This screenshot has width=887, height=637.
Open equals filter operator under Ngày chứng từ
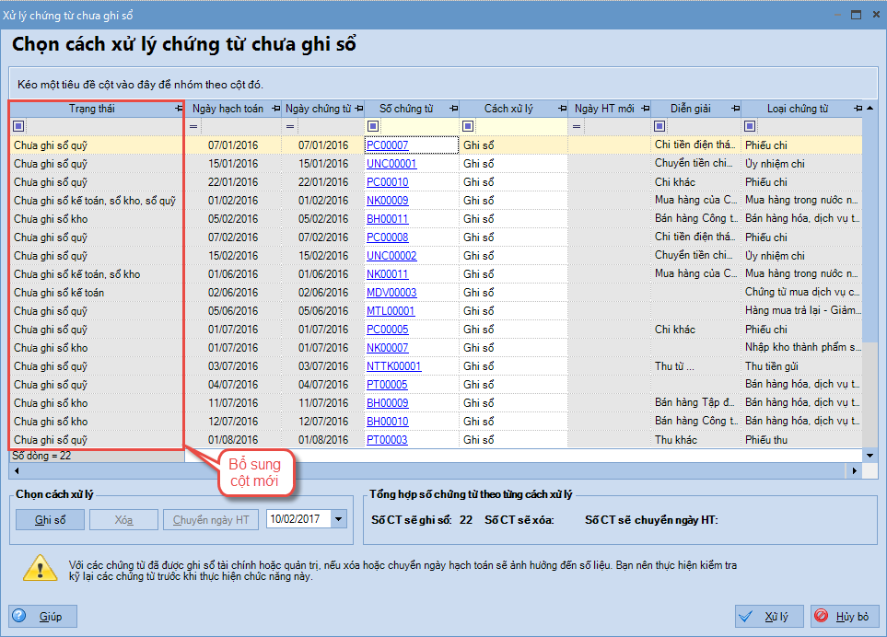pos(290,126)
